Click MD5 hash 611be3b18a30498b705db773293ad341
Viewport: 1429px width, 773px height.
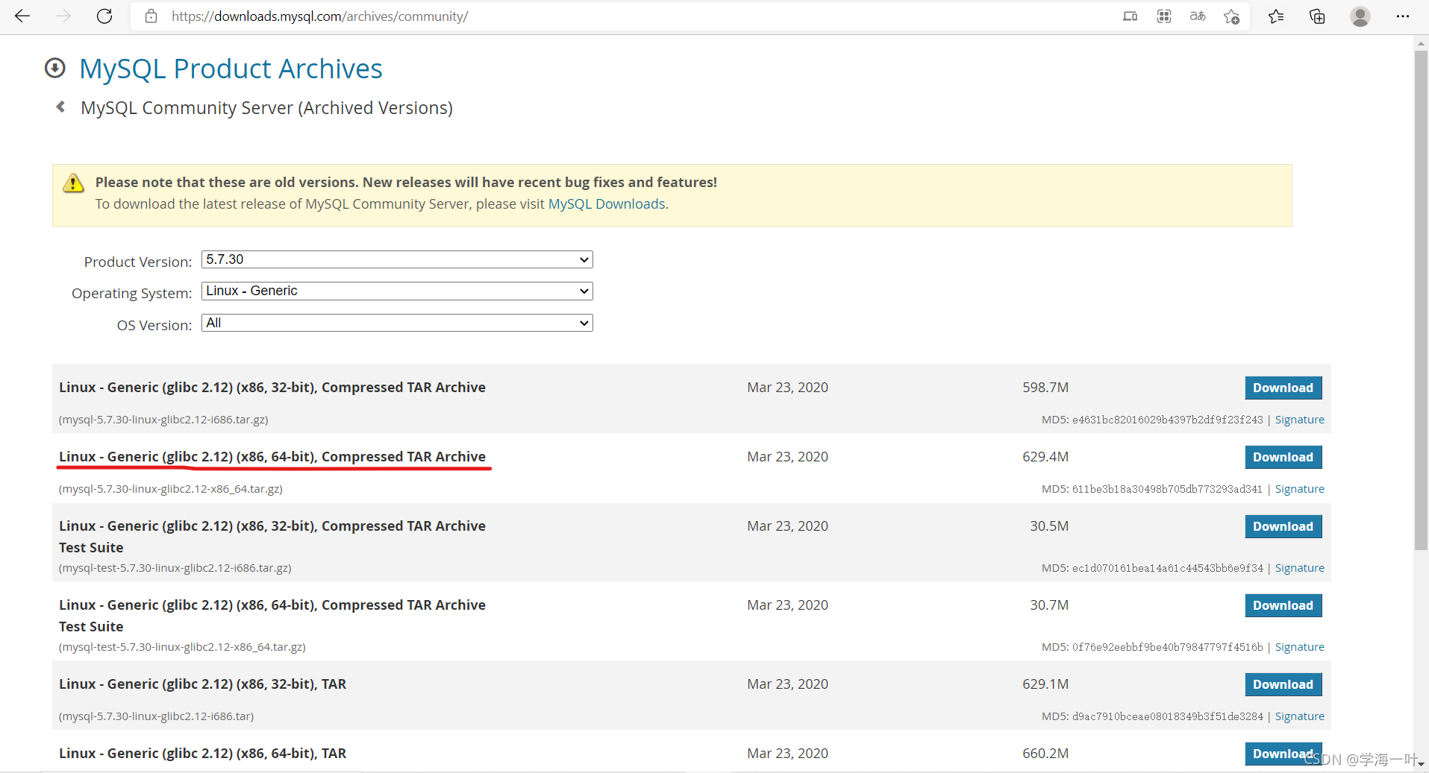1167,489
